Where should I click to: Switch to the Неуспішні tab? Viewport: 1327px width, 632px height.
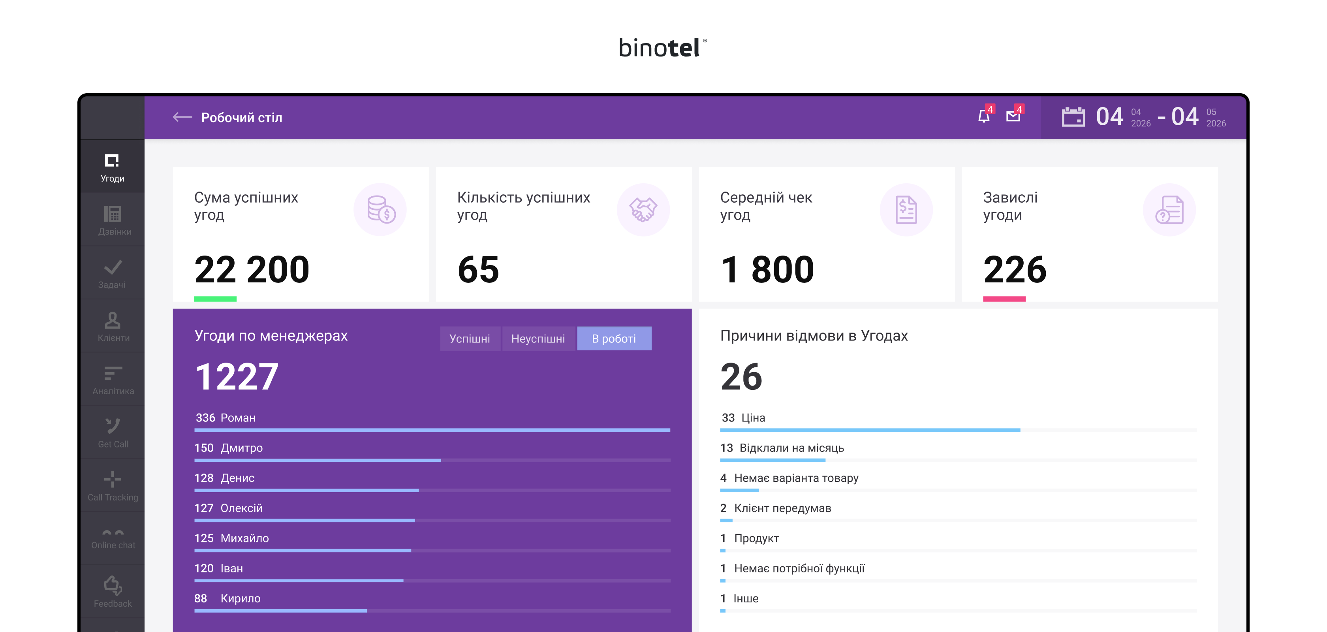click(x=538, y=339)
